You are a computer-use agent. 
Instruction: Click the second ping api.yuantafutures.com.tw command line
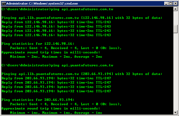[57, 65]
